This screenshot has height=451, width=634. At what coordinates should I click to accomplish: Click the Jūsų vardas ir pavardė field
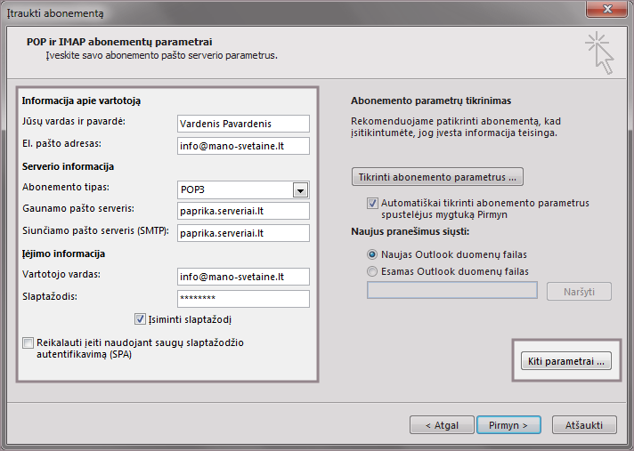[x=242, y=124]
